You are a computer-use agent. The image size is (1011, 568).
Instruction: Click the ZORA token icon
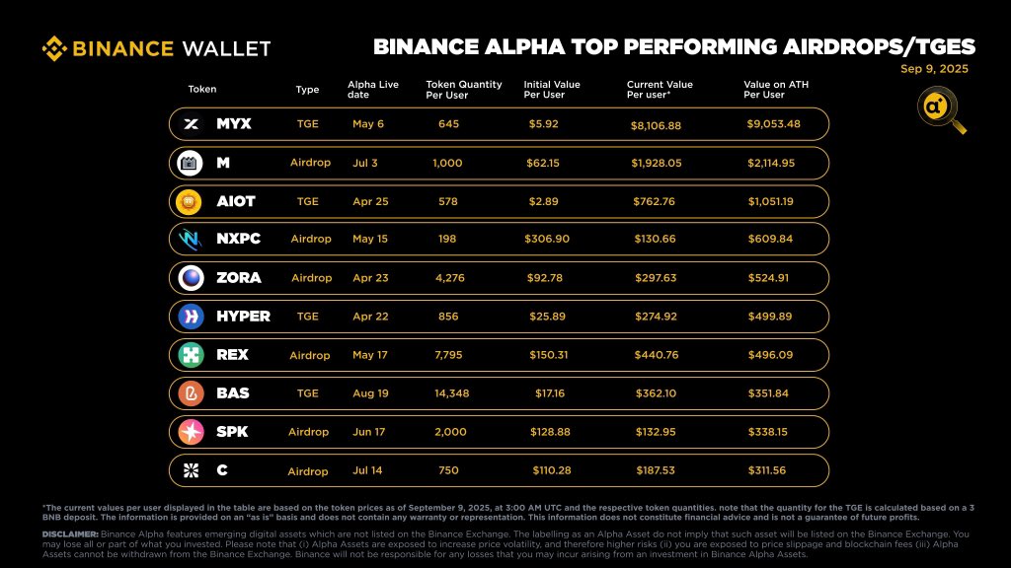click(189, 278)
